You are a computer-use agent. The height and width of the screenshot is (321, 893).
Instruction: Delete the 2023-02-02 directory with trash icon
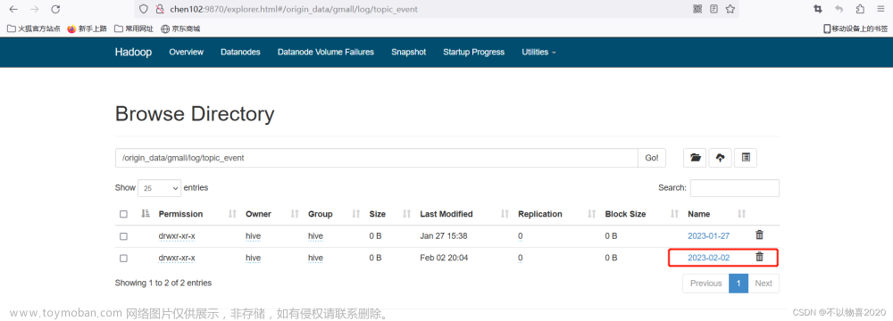[x=759, y=257]
